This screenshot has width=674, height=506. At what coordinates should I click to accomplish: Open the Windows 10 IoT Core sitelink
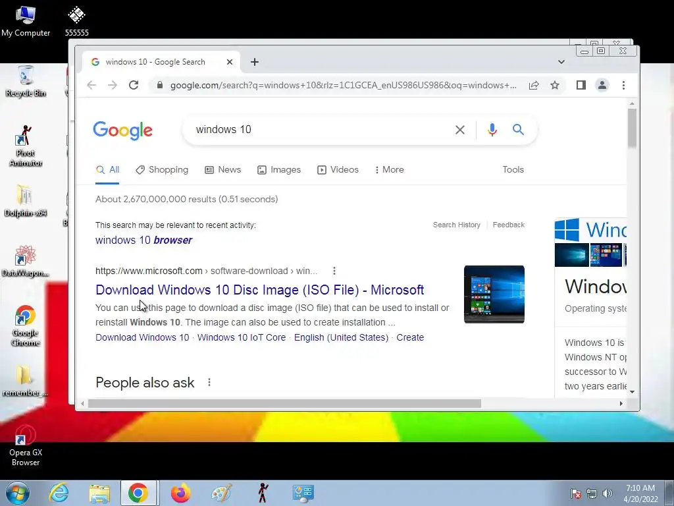click(242, 337)
